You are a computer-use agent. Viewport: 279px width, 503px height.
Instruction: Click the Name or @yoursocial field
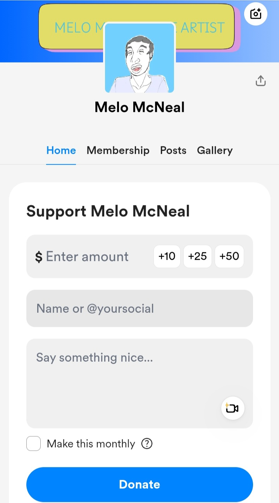(139, 309)
